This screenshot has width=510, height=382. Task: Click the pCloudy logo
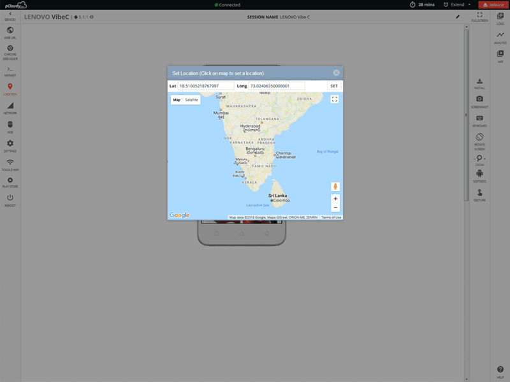pyautogui.click(x=15, y=5)
